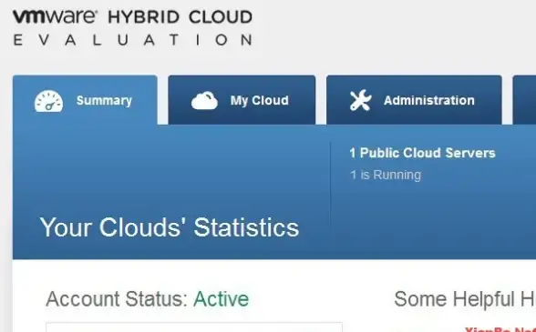Select the partially visible tab after Administration
536x332 pixels.
click(524, 100)
